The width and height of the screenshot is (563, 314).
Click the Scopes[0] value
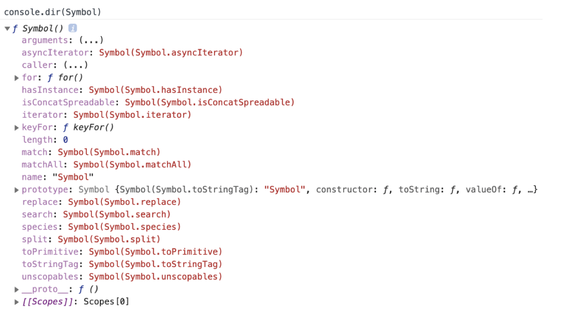tap(106, 302)
